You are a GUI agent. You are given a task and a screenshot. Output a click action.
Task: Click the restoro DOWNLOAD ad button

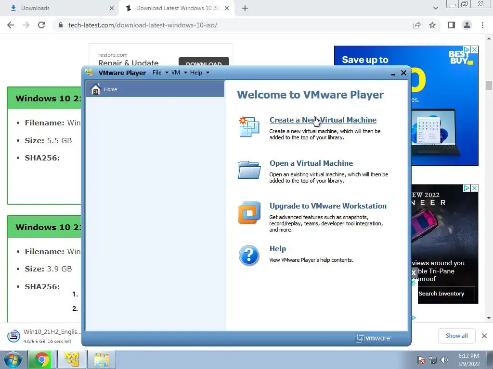pyautogui.click(x=204, y=62)
